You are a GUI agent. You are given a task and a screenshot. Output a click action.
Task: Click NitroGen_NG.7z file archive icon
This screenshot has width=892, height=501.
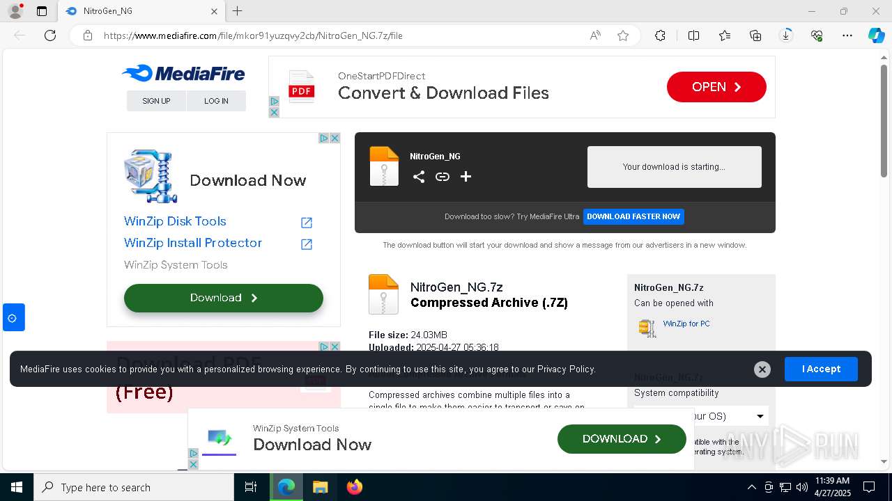click(x=383, y=294)
